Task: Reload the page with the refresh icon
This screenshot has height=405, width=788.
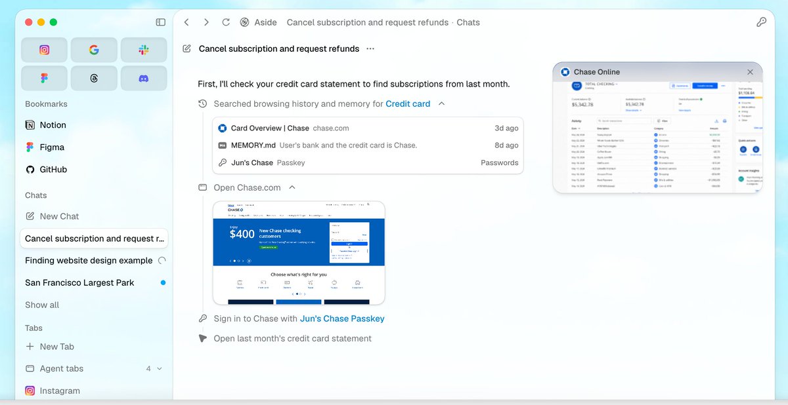Action: coord(226,22)
